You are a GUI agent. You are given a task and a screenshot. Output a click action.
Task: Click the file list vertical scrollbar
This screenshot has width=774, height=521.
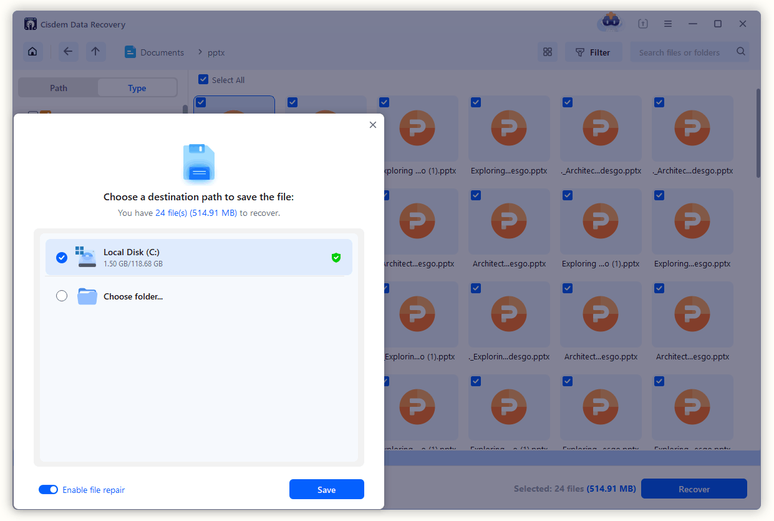point(758,134)
